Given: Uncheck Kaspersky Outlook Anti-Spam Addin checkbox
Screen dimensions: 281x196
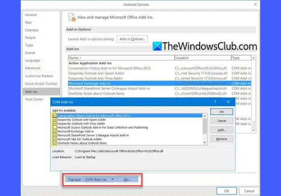Looking at the screenshot, I should pos(55,120).
